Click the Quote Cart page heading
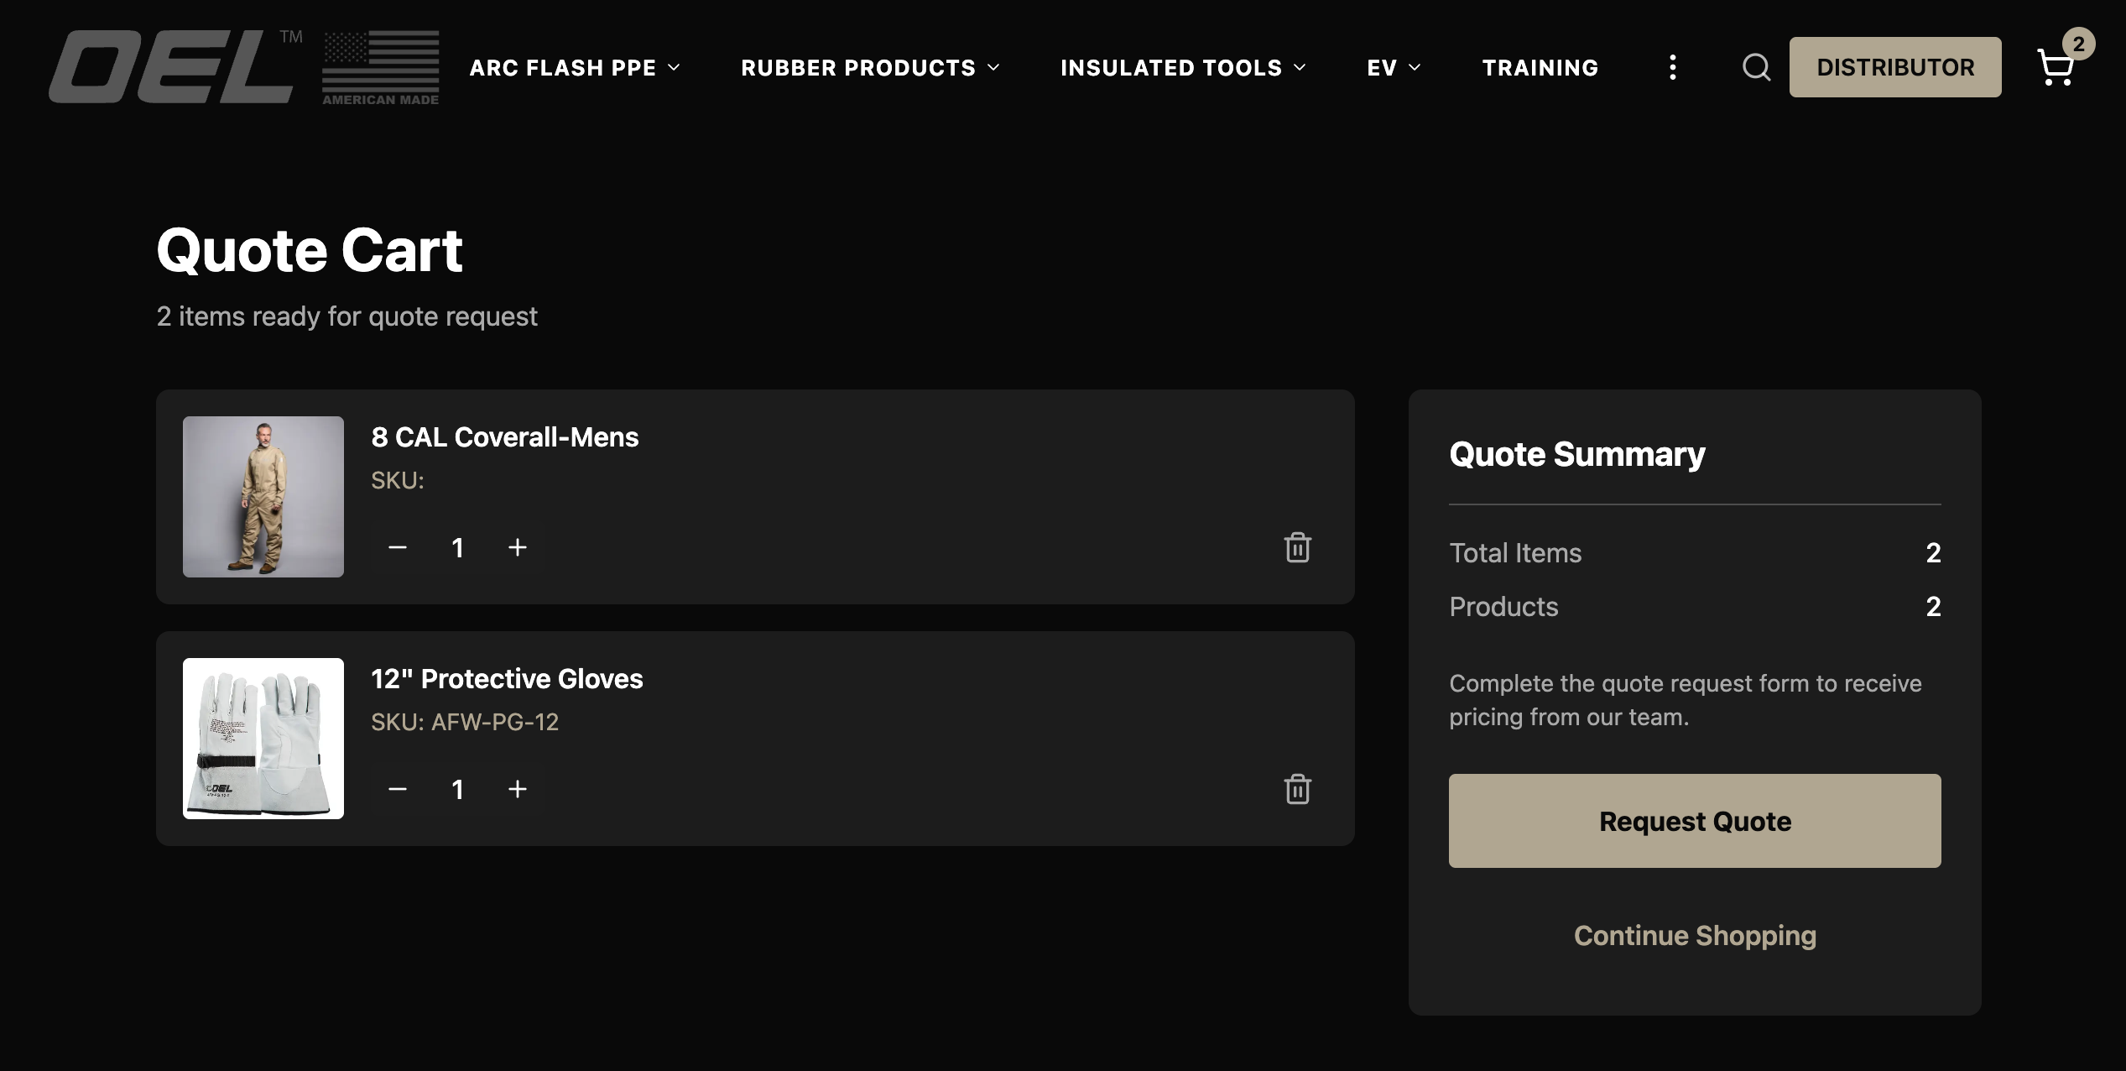Image resolution: width=2126 pixels, height=1071 pixels. [x=310, y=250]
